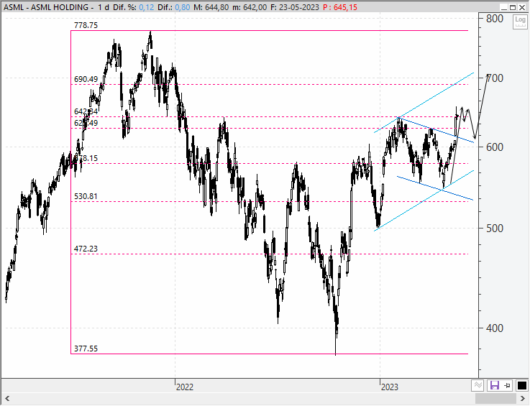530x406 pixels.
Task: Click the 377.55 Fibonacci level label
Action: [x=86, y=349]
